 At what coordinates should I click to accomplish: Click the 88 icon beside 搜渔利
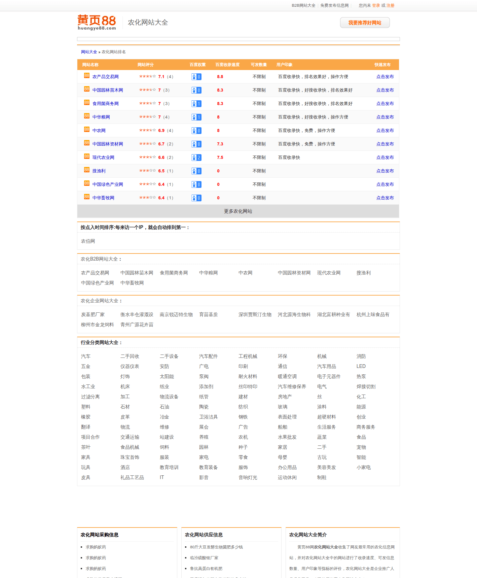[x=87, y=170]
